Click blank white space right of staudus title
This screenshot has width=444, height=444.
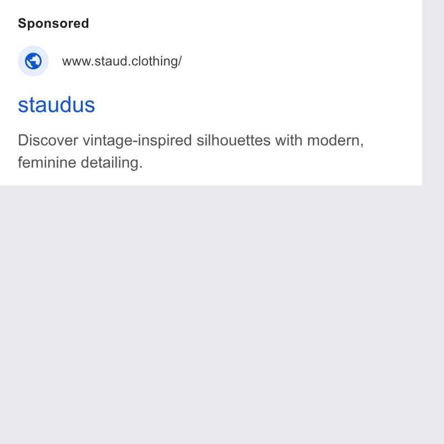coord(255,105)
